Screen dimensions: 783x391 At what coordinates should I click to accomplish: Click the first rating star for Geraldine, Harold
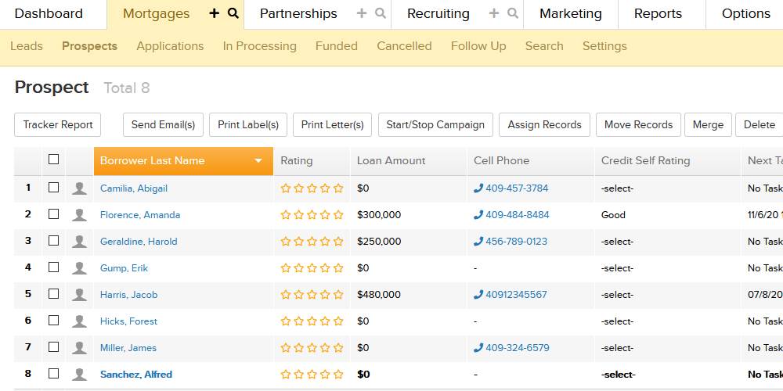tap(286, 242)
